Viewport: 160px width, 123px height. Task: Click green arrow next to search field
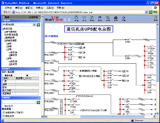click(38, 102)
